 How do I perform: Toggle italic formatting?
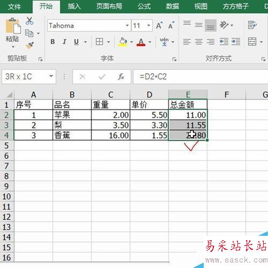pos(64,42)
